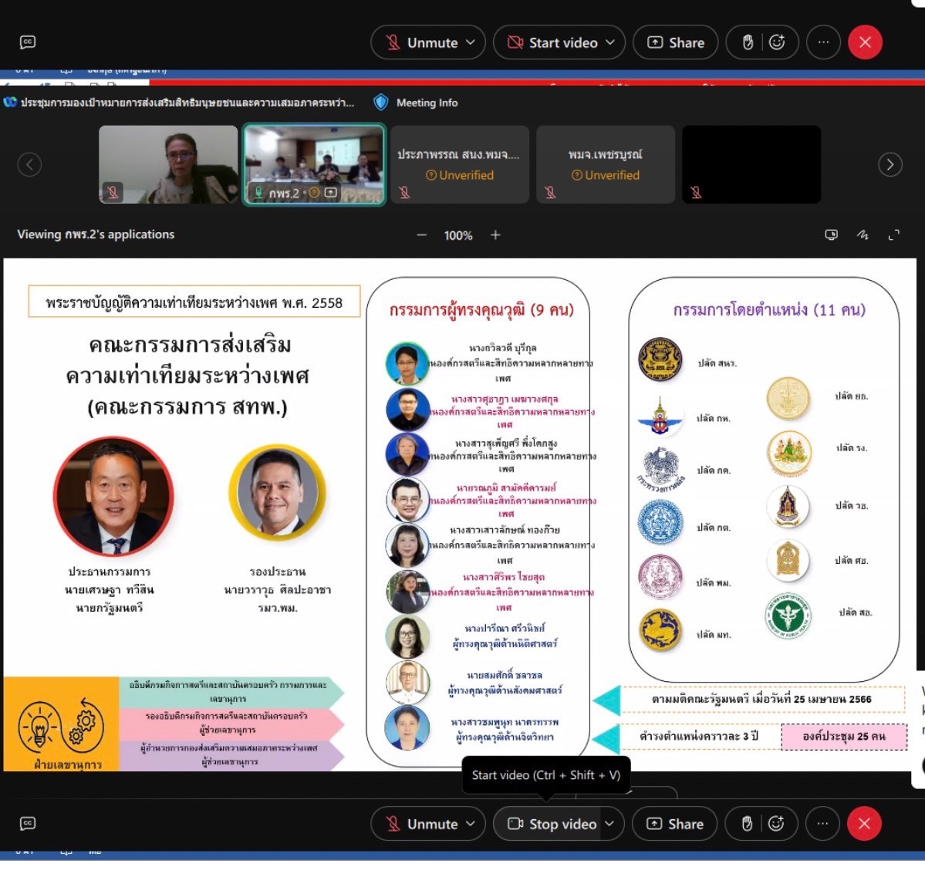Open the more options menu in top bar

pos(823,42)
